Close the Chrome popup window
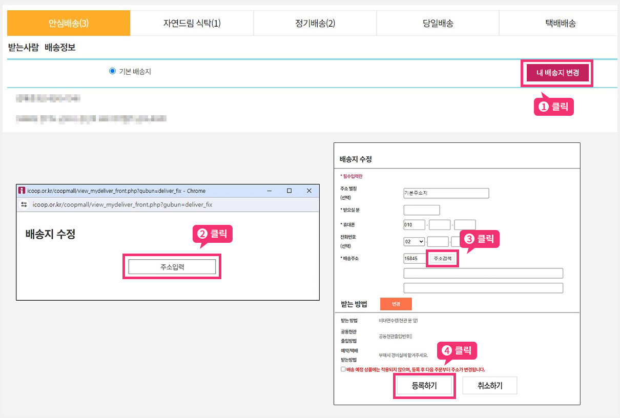Screen dimensions: 620x418 [309, 191]
